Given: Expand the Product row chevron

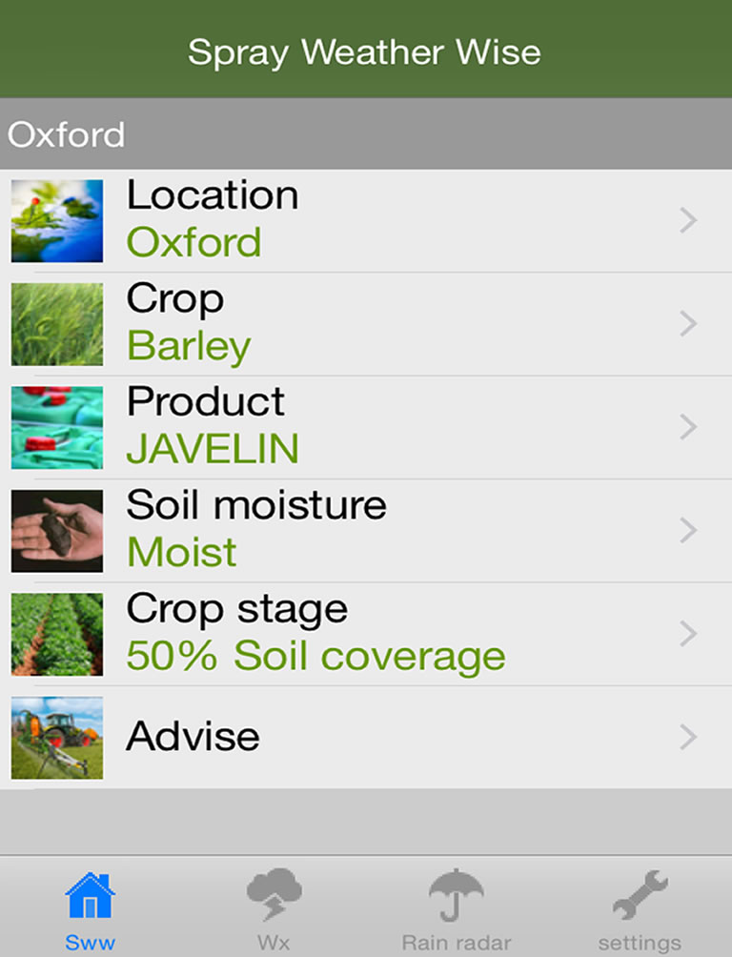Looking at the screenshot, I should tap(689, 428).
